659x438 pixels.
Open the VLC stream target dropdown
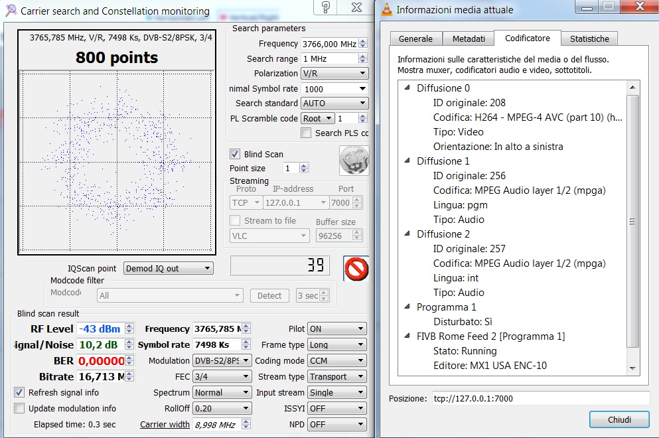pos(269,236)
